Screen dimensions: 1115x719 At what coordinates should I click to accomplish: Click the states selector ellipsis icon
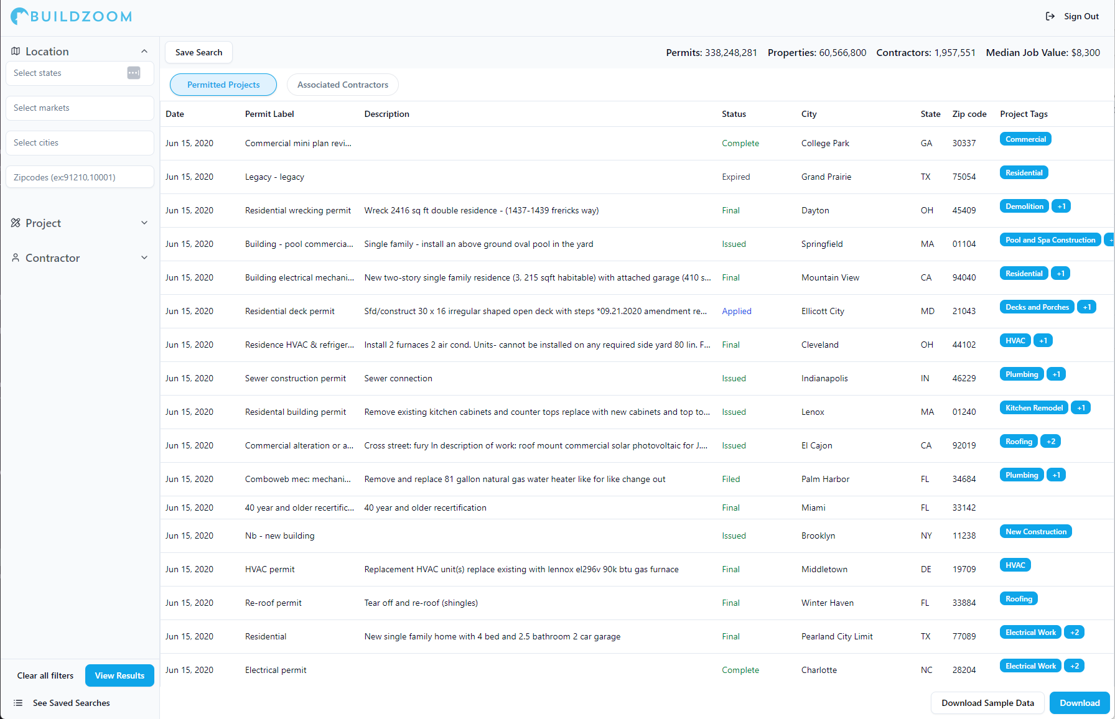pos(134,73)
